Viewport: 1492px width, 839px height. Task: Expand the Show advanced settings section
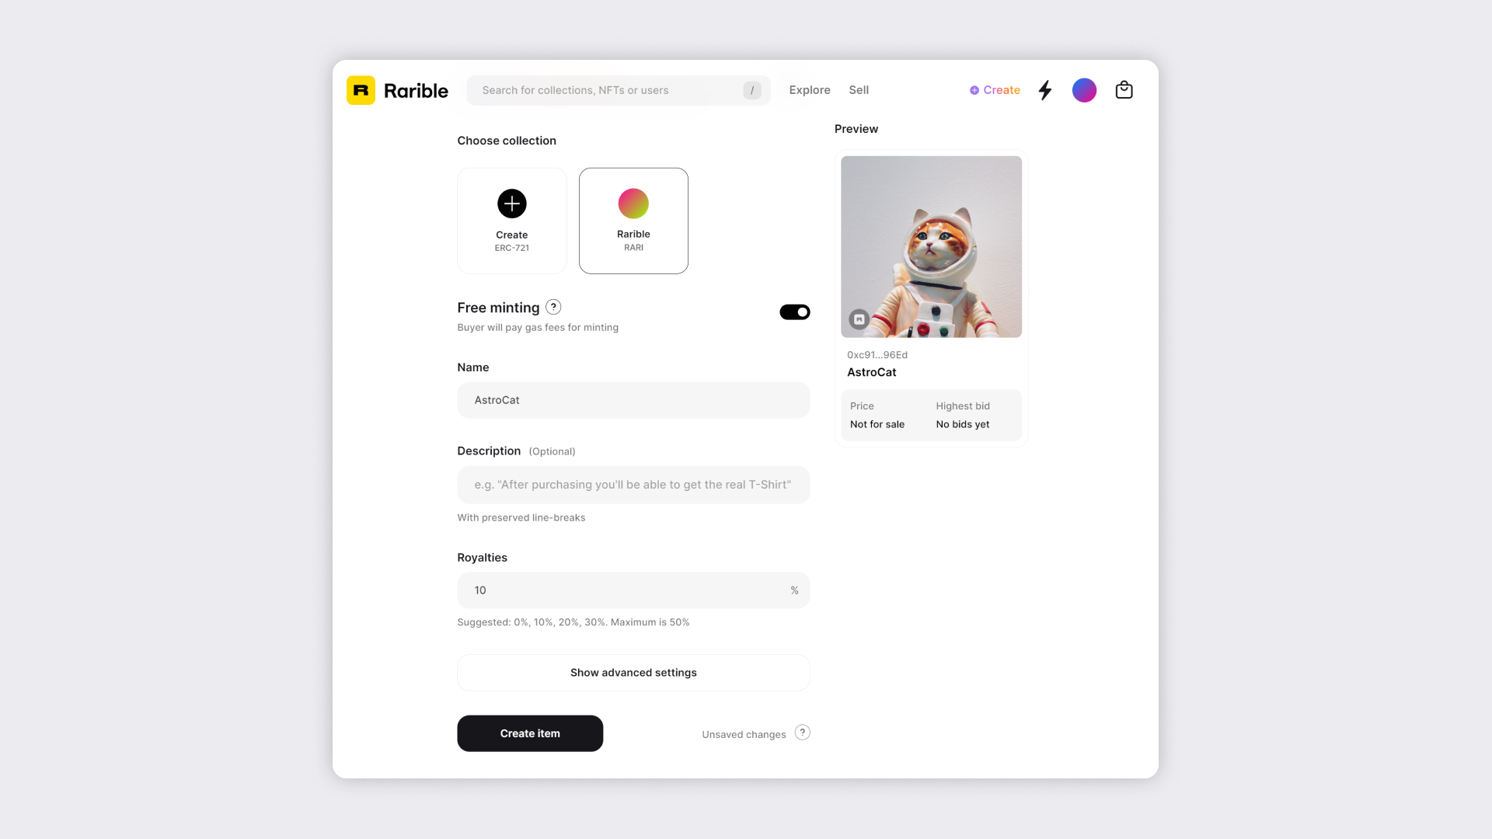(x=633, y=672)
